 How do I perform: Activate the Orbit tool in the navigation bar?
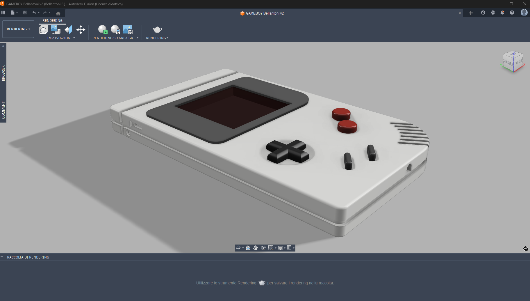click(238, 248)
